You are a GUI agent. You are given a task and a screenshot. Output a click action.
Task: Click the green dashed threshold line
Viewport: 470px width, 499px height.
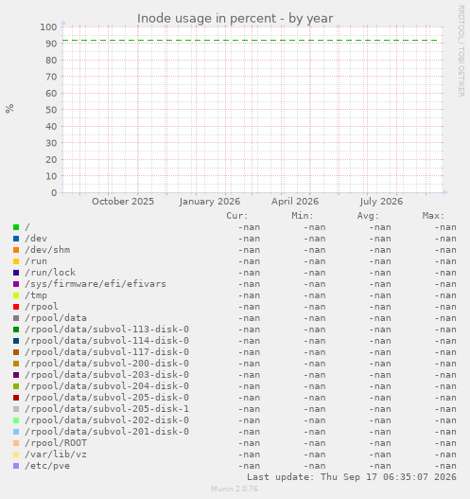tap(250, 41)
